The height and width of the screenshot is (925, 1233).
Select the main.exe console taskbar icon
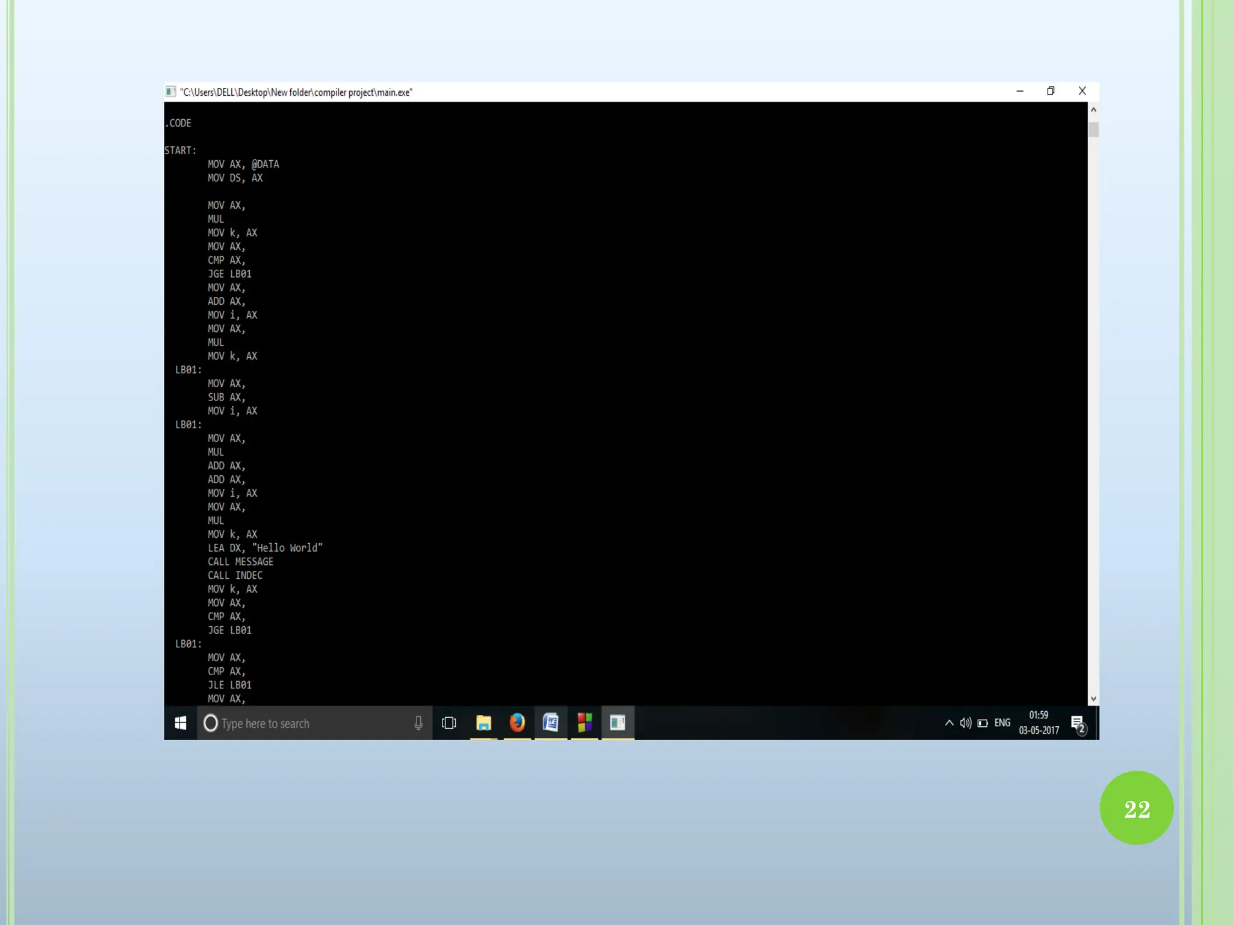[x=618, y=723]
